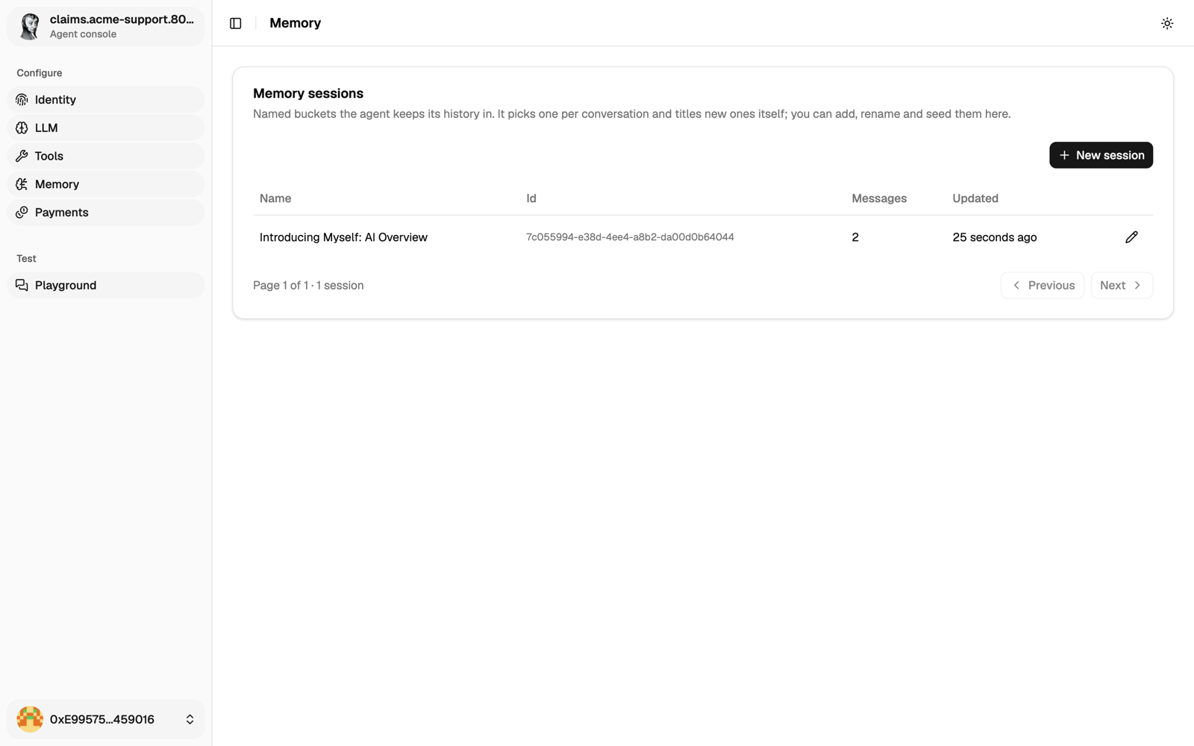This screenshot has height=746, width=1194.
Task: Expand the wallet account switcher chevrons
Action: [190, 719]
